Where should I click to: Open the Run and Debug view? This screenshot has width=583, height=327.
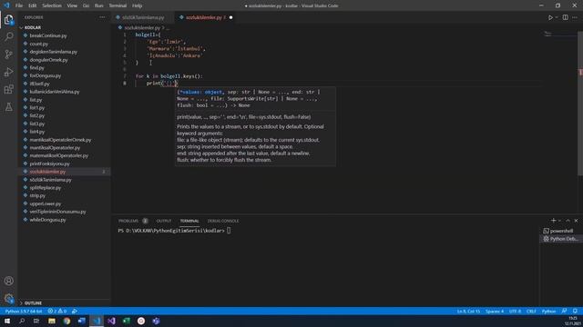click(8, 72)
